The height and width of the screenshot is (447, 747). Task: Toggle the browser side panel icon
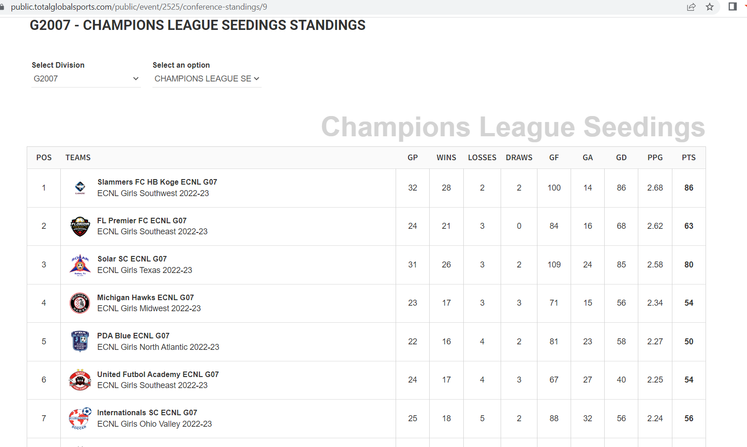click(732, 7)
